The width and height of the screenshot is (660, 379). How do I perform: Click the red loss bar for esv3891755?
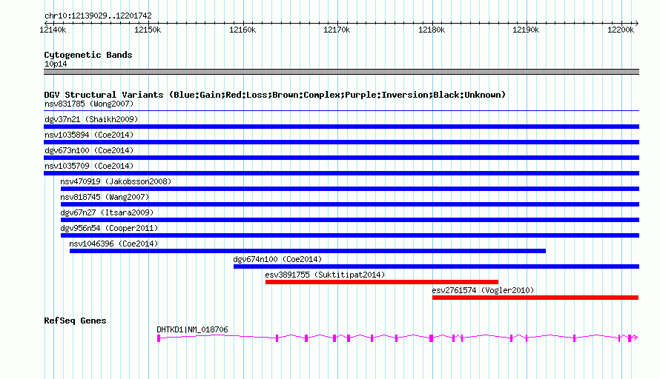(x=382, y=282)
